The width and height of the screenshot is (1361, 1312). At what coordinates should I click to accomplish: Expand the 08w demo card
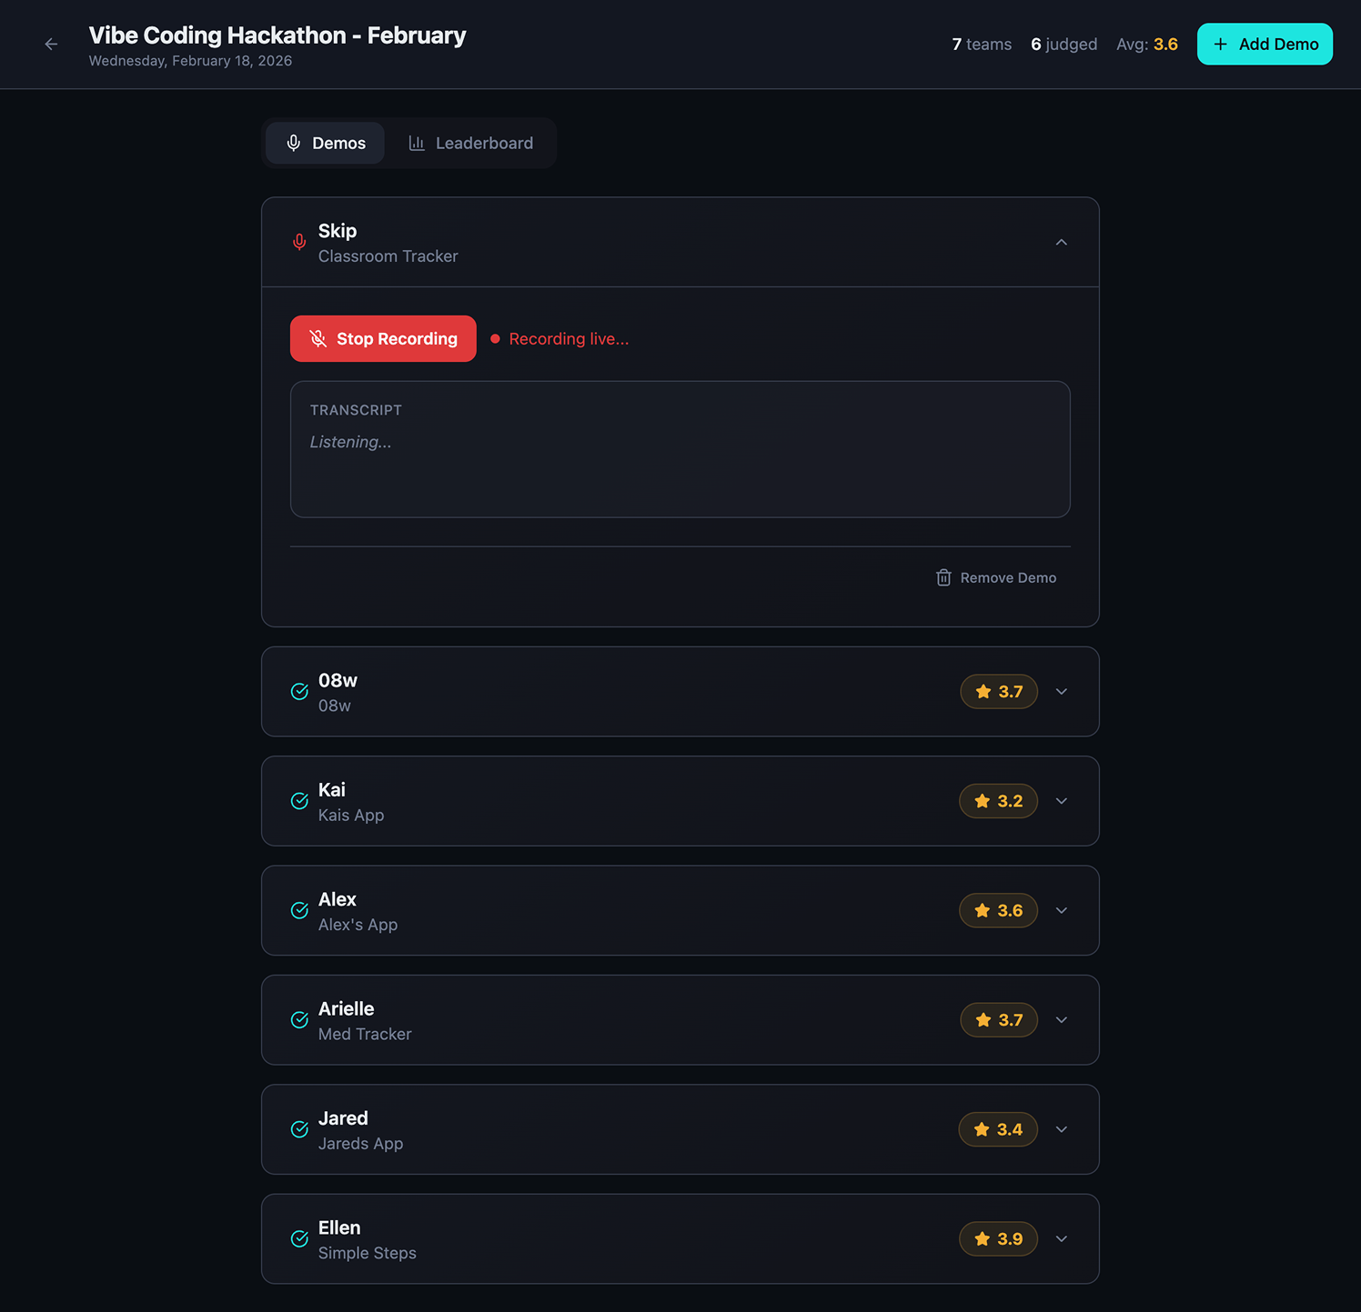(1061, 692)
